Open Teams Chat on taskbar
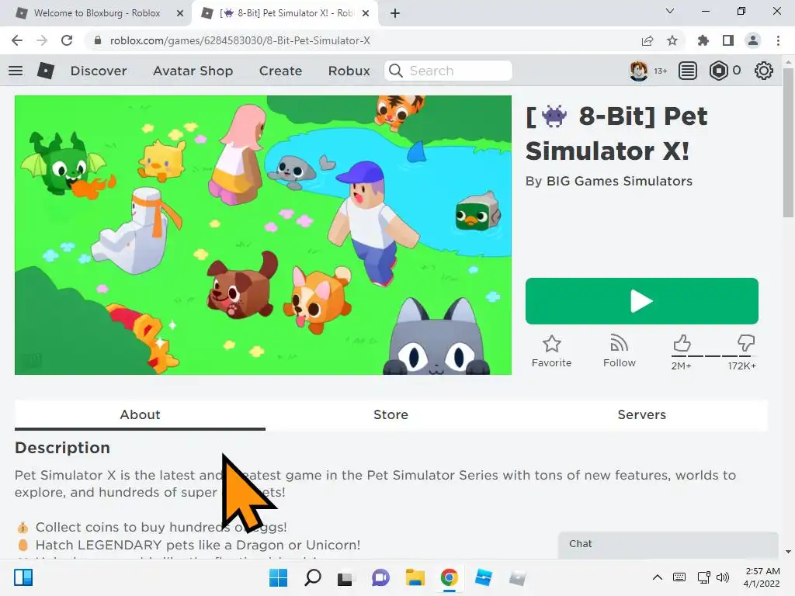The width and height of the screenshot is (795, 596). 380,577
